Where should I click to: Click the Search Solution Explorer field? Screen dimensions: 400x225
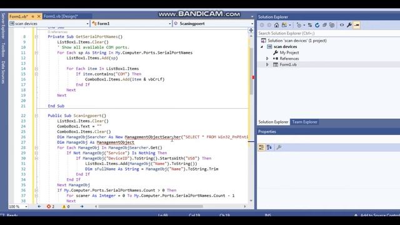click(328, 33)
